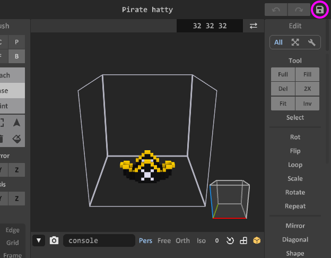Select the paint bucket tool

pos(16,139)
